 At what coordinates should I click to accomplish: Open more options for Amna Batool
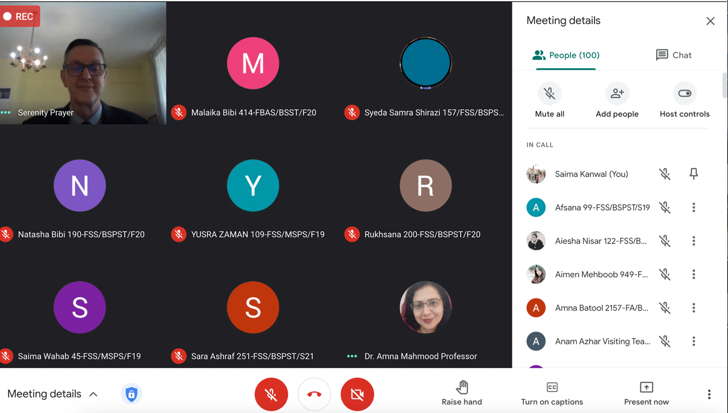[x=694, y=308]
